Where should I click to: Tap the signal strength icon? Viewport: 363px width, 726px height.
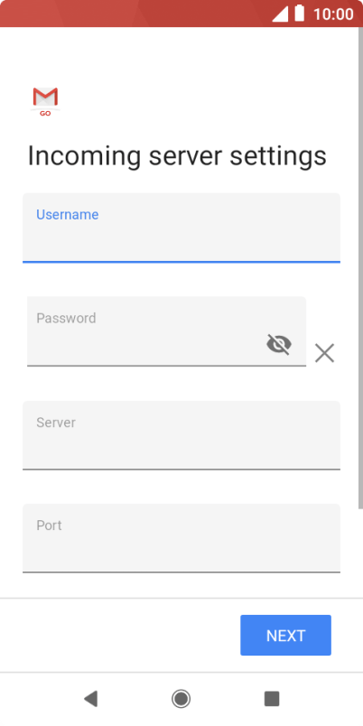(280, 14)
